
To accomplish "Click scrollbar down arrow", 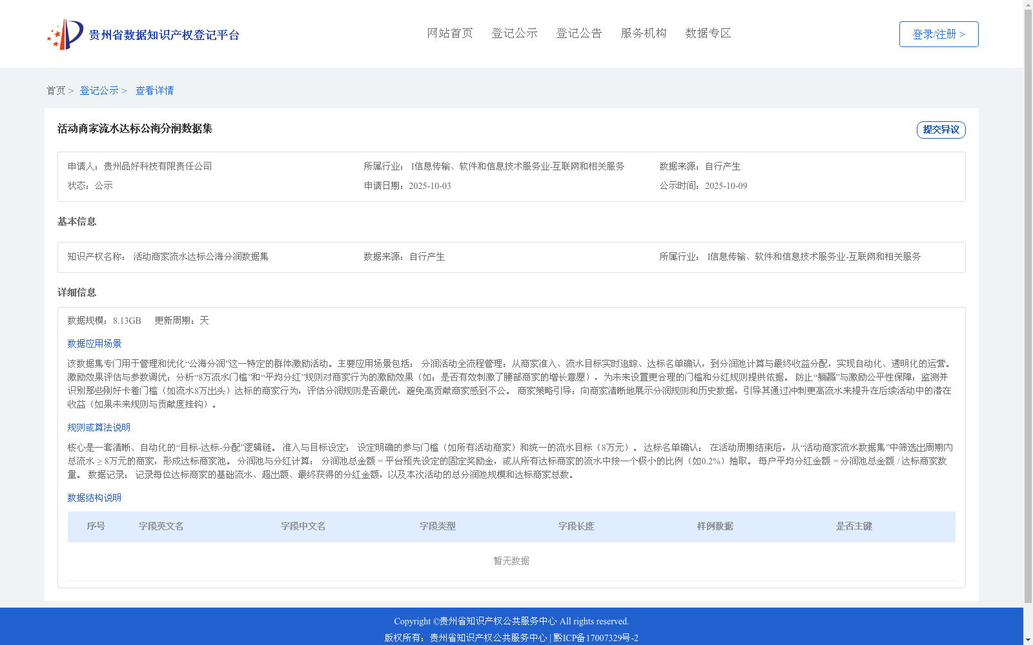I will 1028,640.
